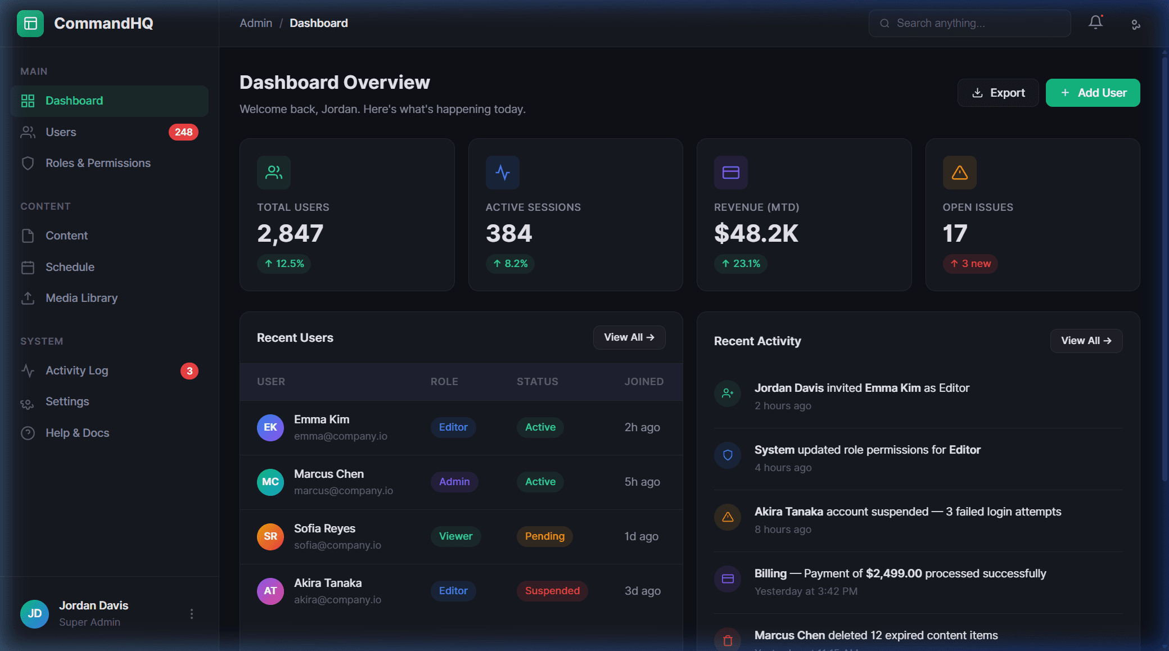This screenshot has width=1169, height=651.
Task: Click the Schedule calendar icon
Action: click(x=28, y=266)
